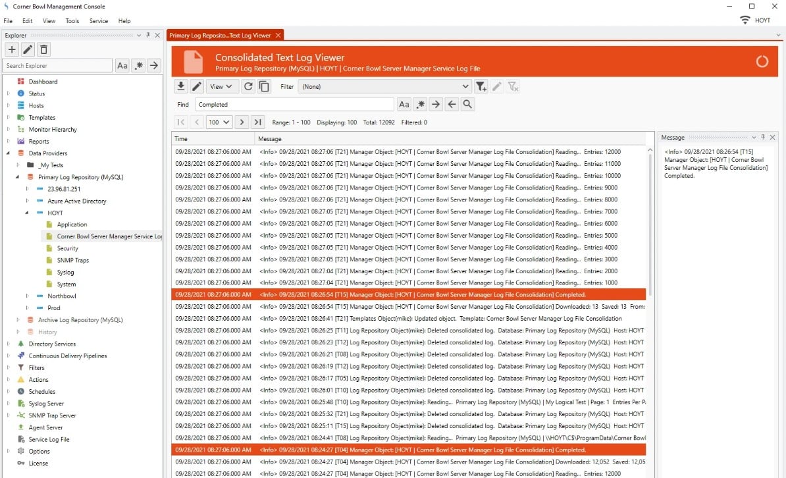
Task: Close the Primary Log Repository tab
Action: [278, 35]
